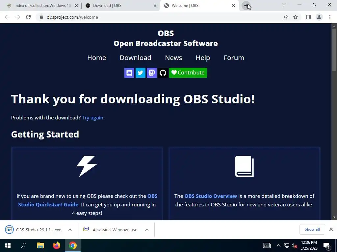Open the OBS Mastodon icon link
Image resolution: width=337 pixels, height=252 pixels.
[x=151, y=73]
